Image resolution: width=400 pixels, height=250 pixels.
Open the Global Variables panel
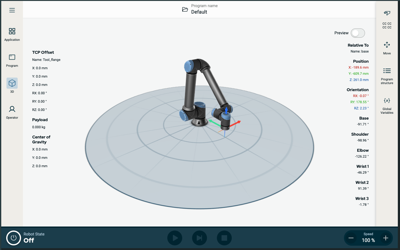coord(387,101)
